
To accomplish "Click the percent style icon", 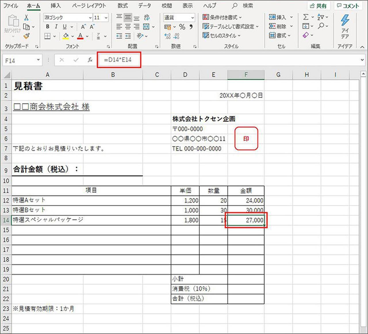I will (x=182, y=27).
